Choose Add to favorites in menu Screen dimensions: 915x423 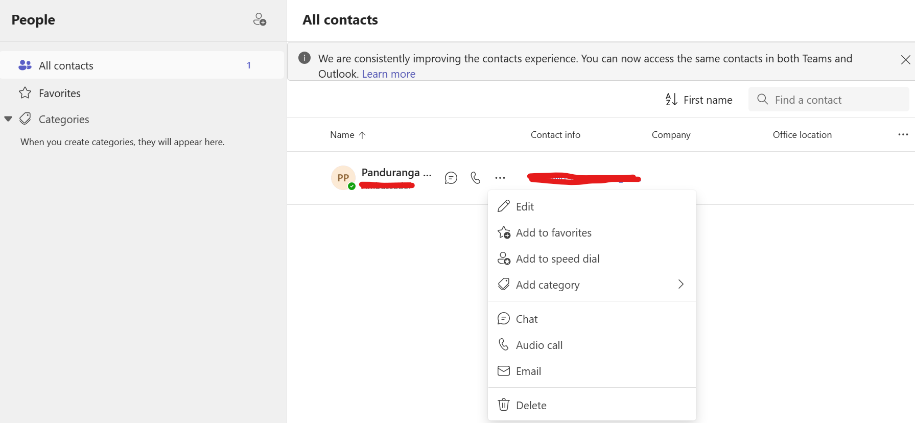click(x=553, y=233)
